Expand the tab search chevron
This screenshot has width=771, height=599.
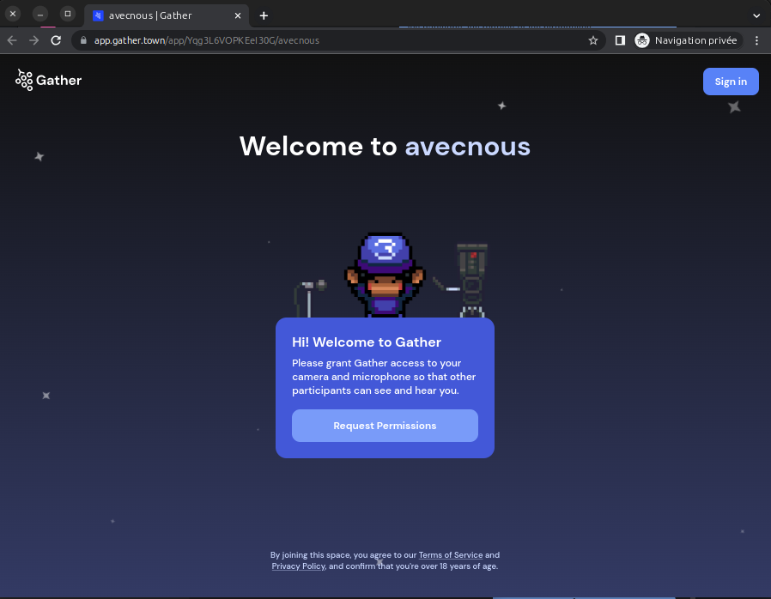click(756, 15)
